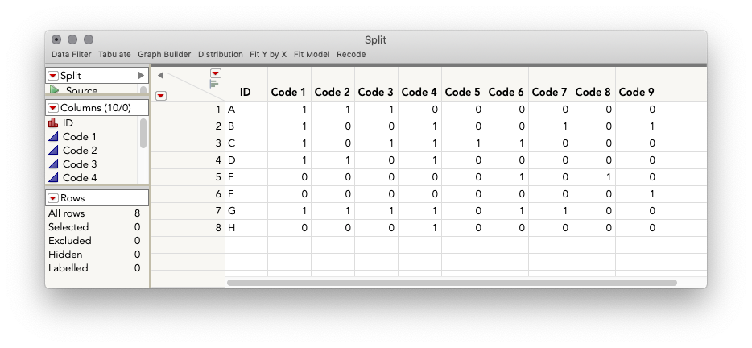
Task: Click the blue triangle icon beside Code 3
Action: [x=53, y=164]
